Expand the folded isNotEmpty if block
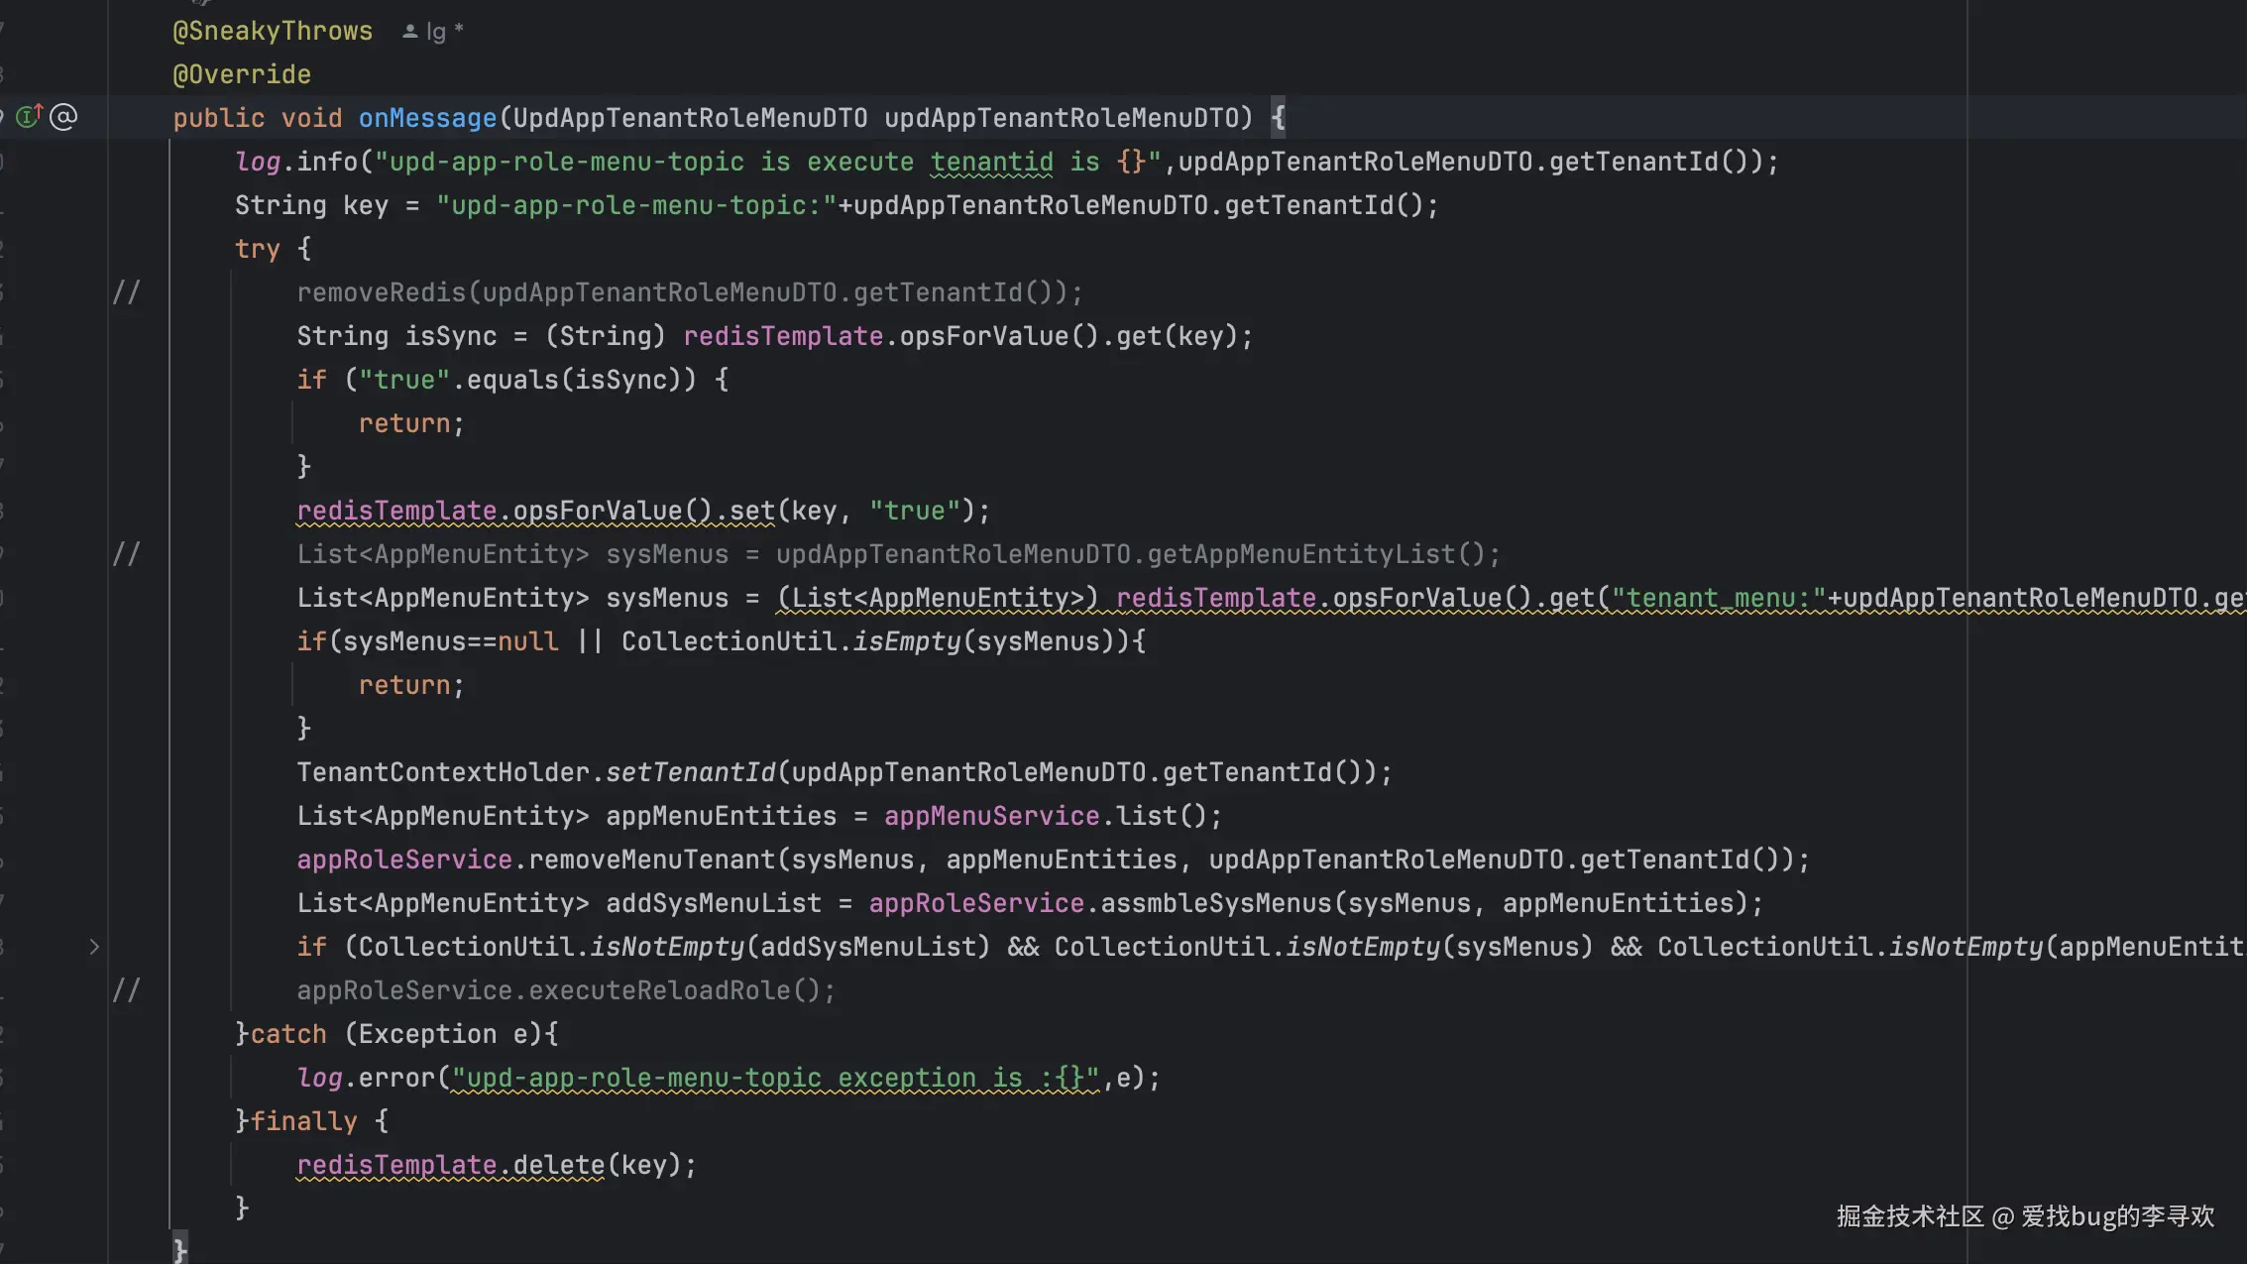Viewport: 2248px width, 1265px height. pos(94,947)
